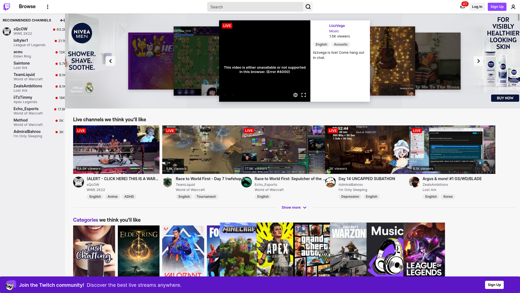
Task: Open video player settings gear
Action: click(295, 95)
